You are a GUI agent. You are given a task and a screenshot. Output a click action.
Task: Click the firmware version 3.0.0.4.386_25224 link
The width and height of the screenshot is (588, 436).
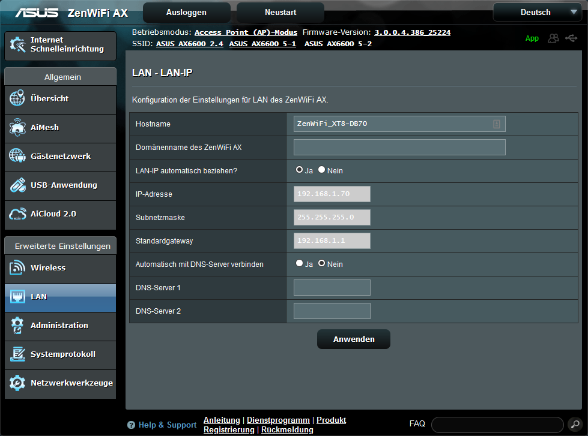click(x=413, y=32)
